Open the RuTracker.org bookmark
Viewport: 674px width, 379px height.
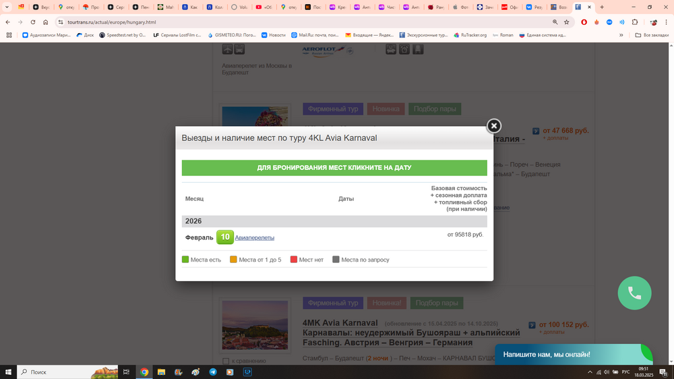point(470,35)
